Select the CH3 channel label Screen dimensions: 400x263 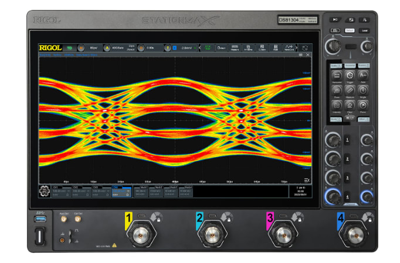101,191
